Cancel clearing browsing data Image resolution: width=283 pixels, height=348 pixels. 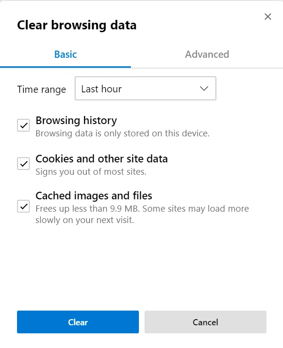tap(206, 322)
